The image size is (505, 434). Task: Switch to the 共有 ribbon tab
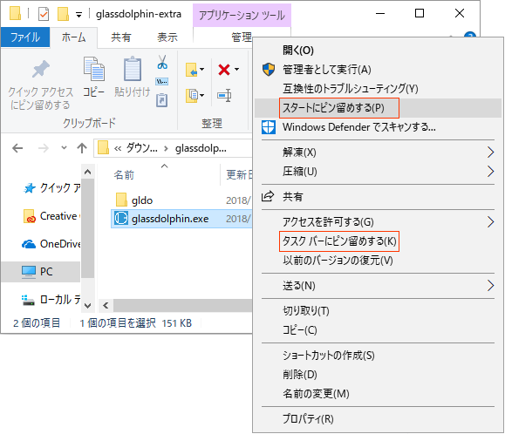click(120, 37)
